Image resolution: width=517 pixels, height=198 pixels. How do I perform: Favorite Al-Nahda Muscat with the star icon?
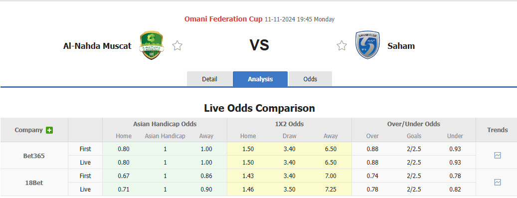click(x=177, y=45)
